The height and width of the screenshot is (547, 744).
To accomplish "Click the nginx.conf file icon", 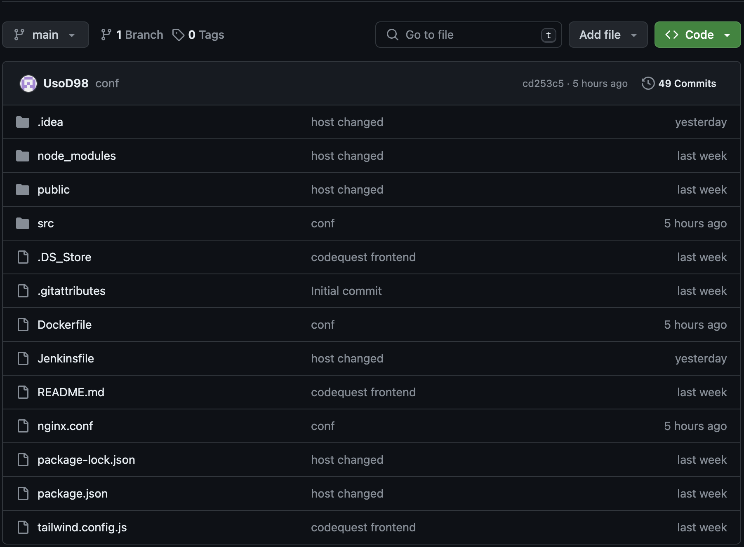I will click(23, 426).
